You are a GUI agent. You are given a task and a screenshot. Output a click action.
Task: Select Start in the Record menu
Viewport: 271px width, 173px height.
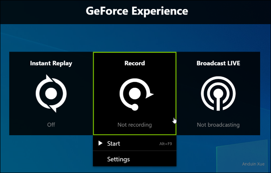point(113,143)
